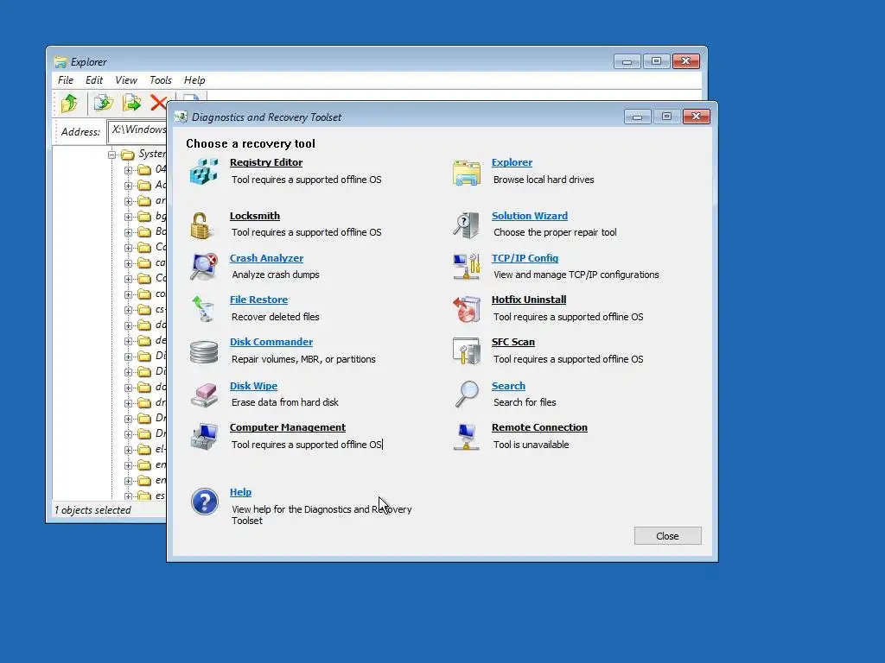The image size is (885, 663).
Task: Expand the 'el-' folder node in Explorer
Action: [128, 450]
